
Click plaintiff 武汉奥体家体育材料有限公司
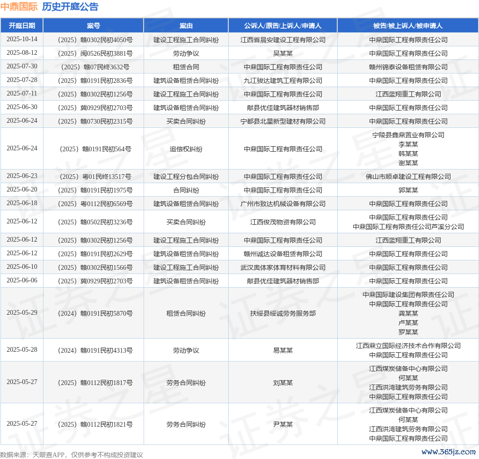(x=283, y=267)
